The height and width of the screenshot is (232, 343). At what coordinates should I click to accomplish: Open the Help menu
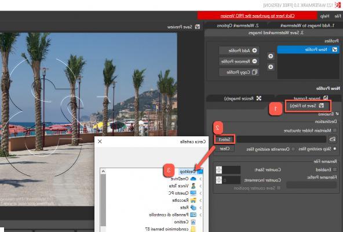point(324,16)
